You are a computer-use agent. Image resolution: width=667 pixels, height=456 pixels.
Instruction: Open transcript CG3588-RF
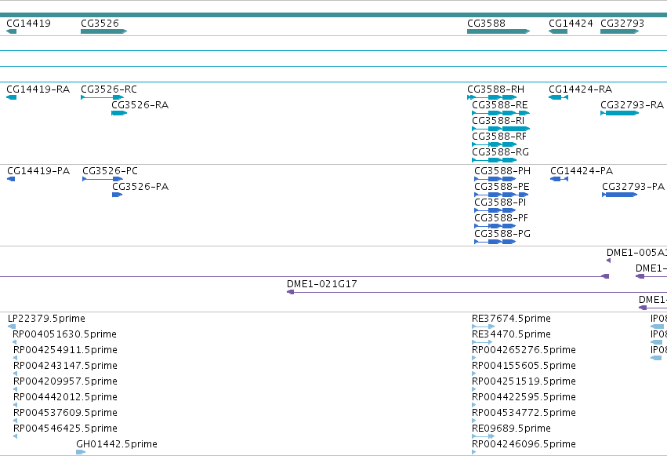(x=499, y=137)
